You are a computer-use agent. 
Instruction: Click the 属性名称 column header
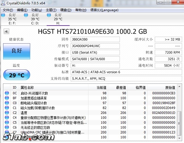(x=27, y=88)
